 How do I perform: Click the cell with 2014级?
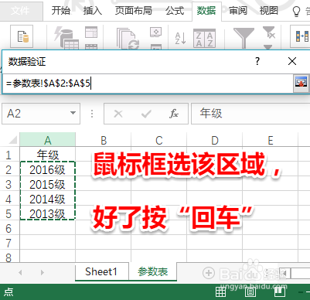pyautogui.click(x=48, y=199)
